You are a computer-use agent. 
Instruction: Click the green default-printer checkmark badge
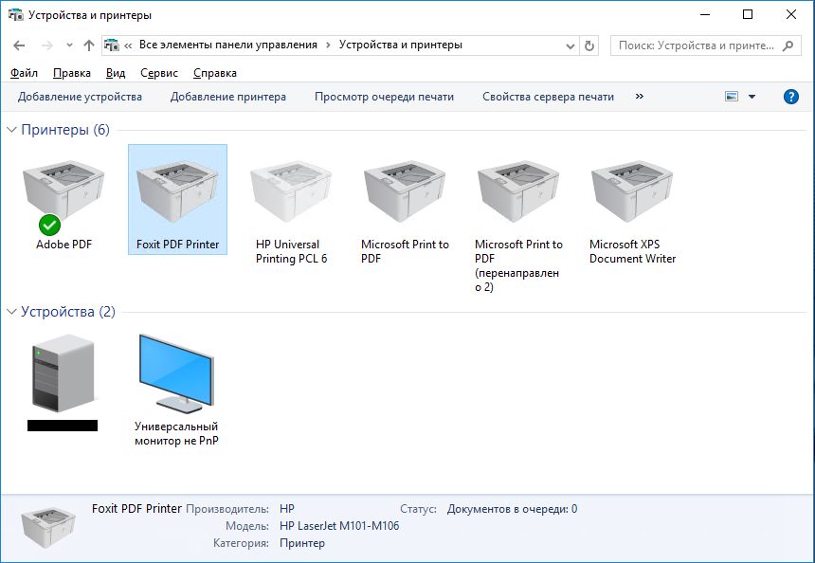coord(49,225)
